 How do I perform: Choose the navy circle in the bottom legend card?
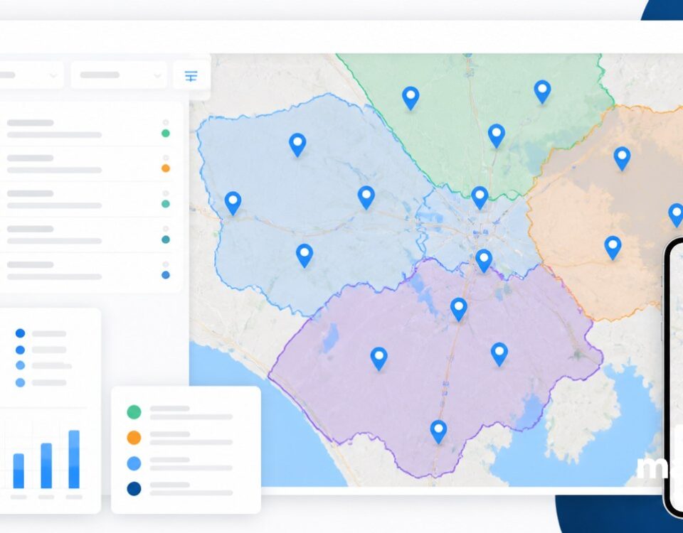tap(134, 488)
